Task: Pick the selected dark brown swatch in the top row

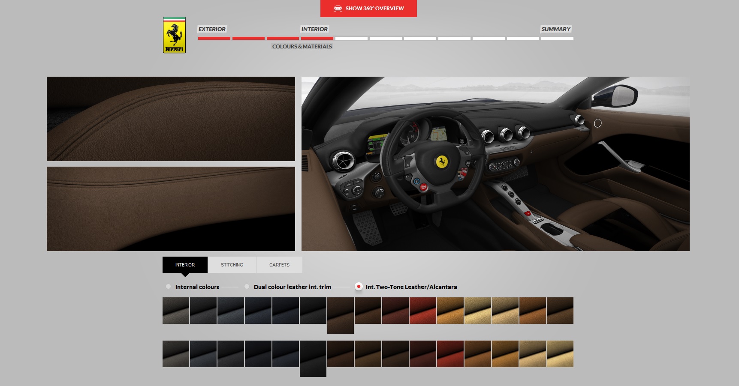Action: tap(340, 315)
